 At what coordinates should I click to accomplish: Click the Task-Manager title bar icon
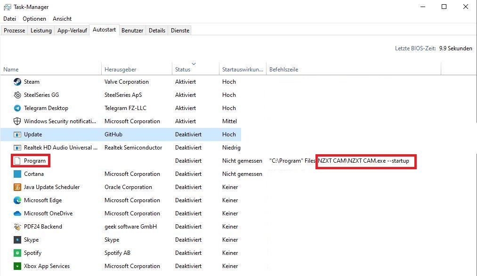(x=8, y=7)
